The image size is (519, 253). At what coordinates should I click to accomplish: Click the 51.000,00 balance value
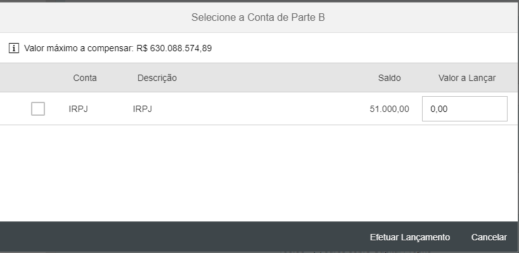click(389, 109)
